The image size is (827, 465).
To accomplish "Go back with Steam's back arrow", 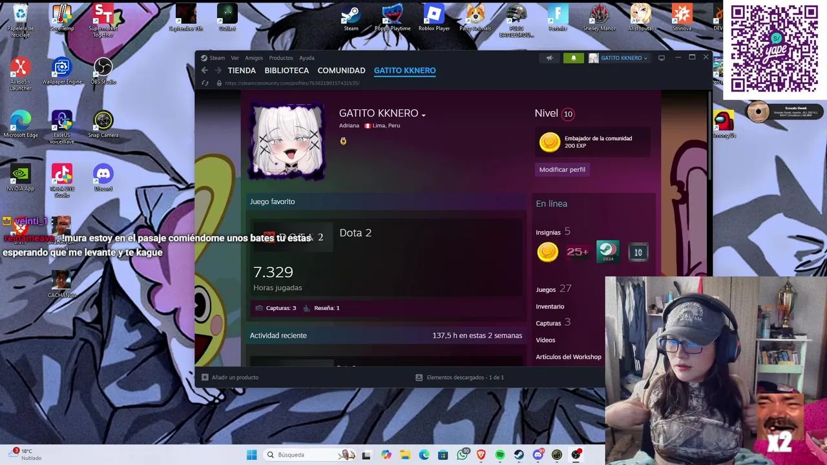I will point(205,70).
